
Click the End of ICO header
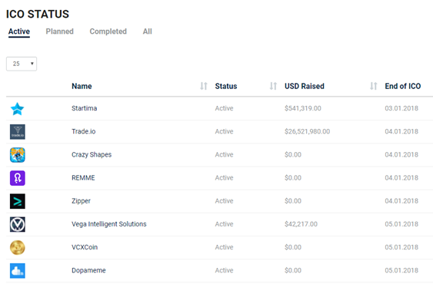click(403, 86)
